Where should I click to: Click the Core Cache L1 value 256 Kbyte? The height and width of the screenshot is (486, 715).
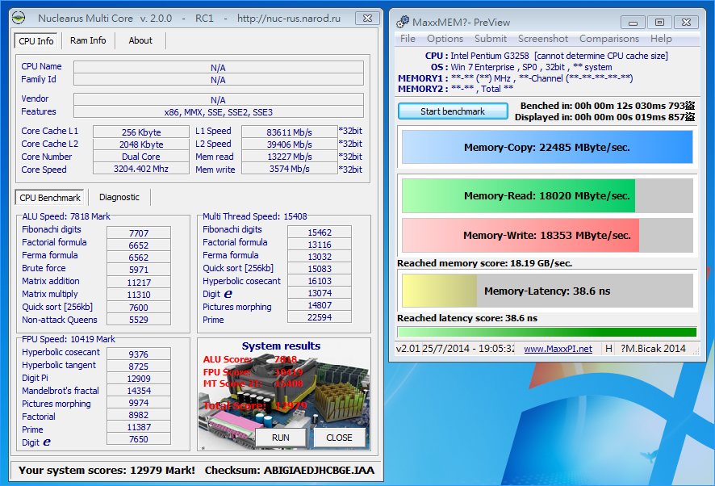pos(141,132)
